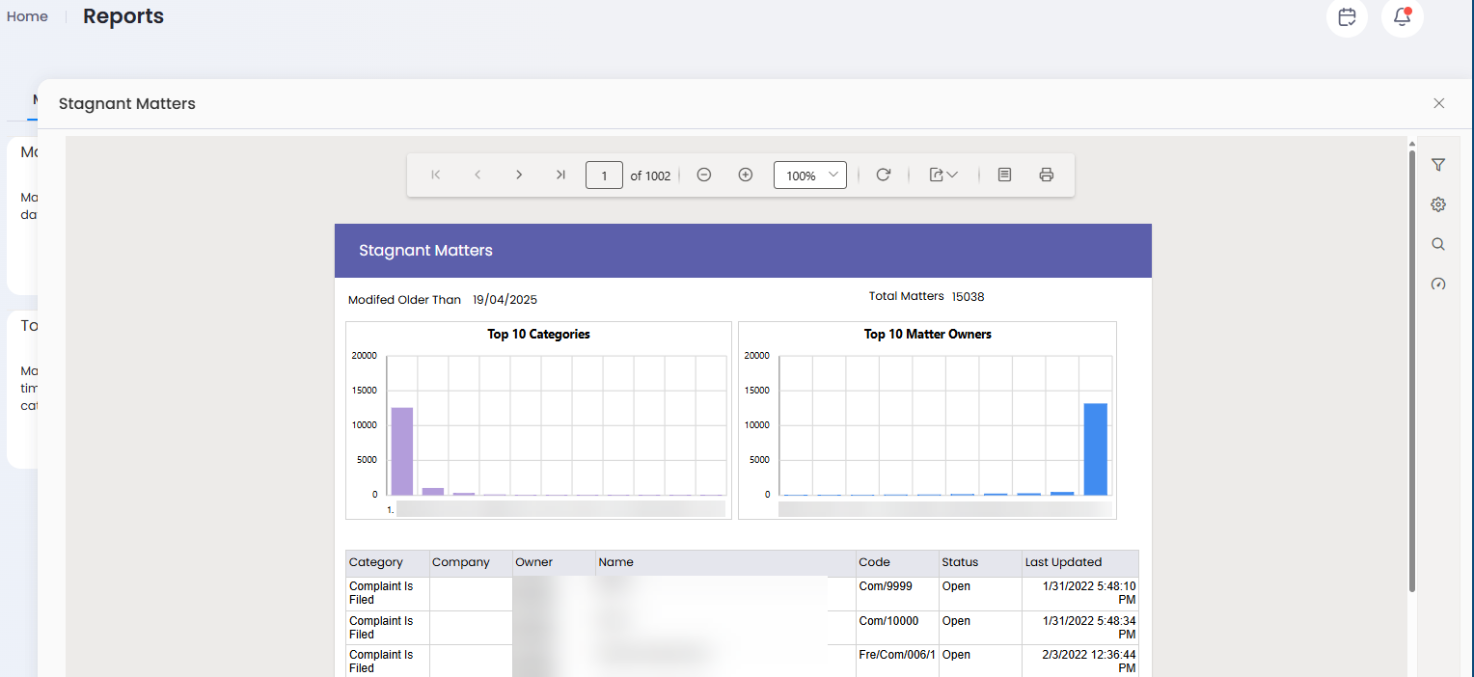Open the gauge performance icon
Image resolution: width=1474 pixels, height=677 pixels.
click(x=1438, y=284)
